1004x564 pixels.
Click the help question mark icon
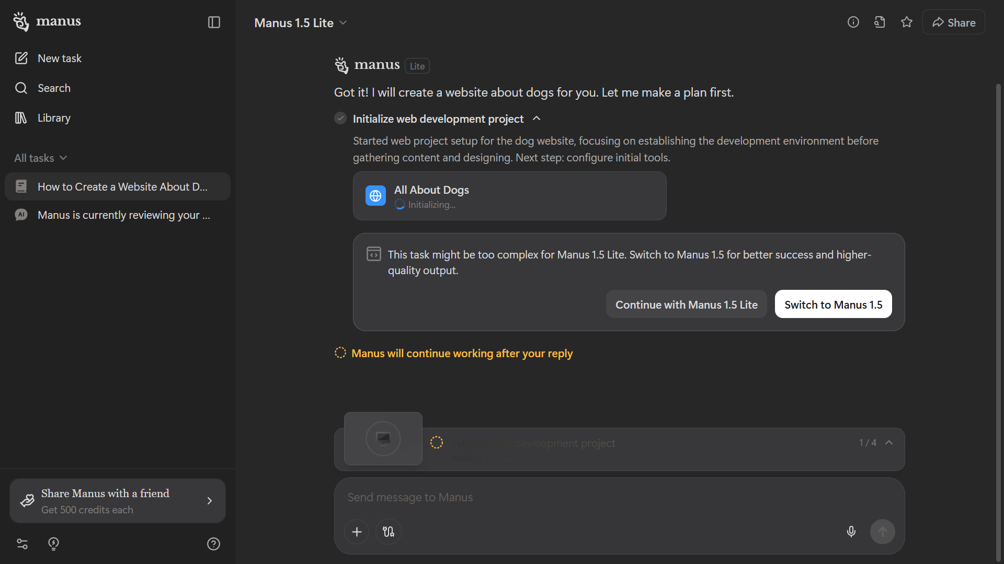pyautogui.click(x=213, y=544)
